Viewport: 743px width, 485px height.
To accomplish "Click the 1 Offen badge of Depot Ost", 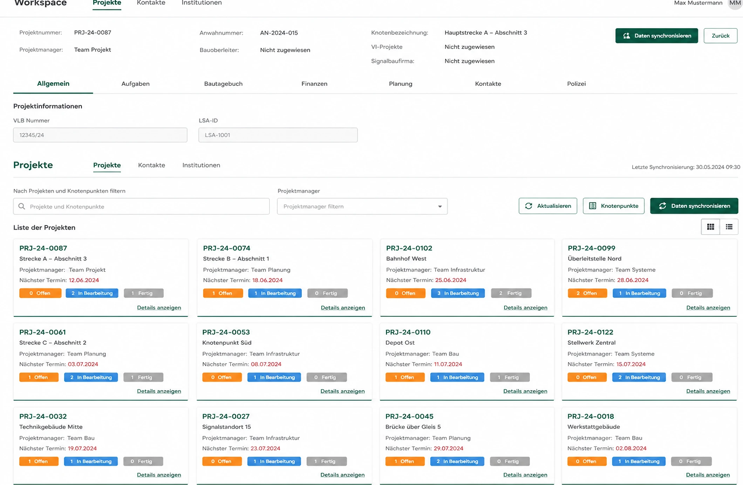I will [405, 377].
